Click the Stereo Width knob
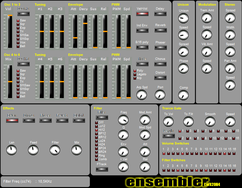242x188 pixels. pos(230,35)
